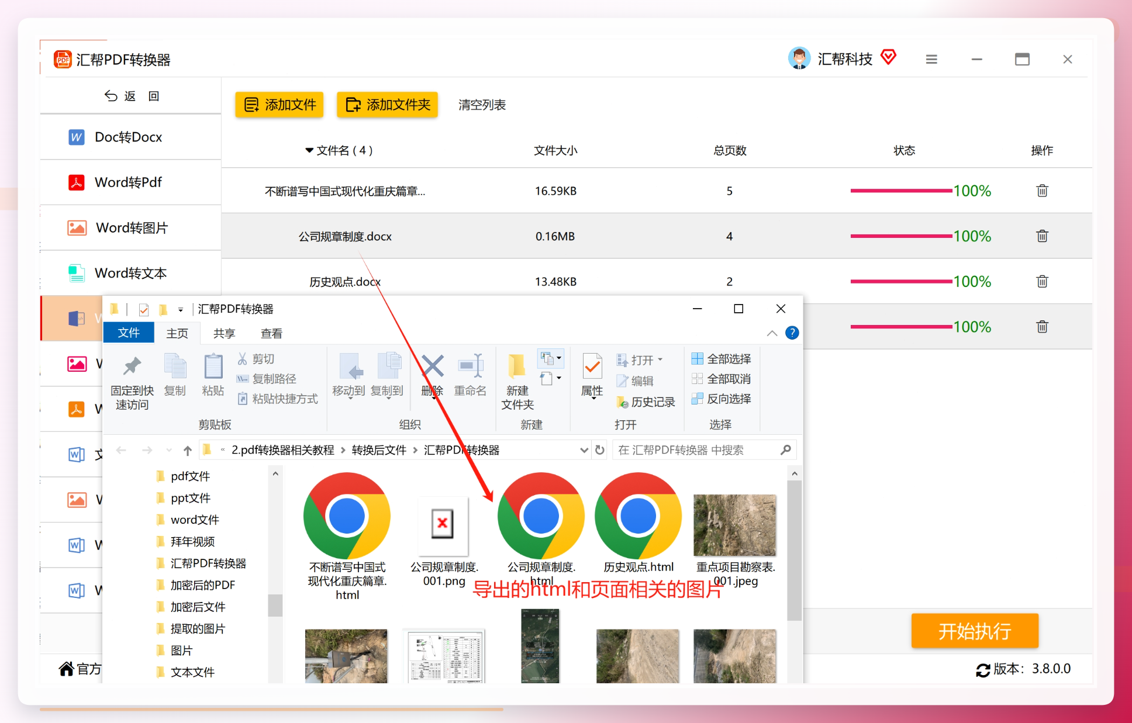Image resolution: width=1132 pixels, height=723 pixels.
Task: Switch to the 查看 ribbon tab
Action: click(x=271, y=333)
